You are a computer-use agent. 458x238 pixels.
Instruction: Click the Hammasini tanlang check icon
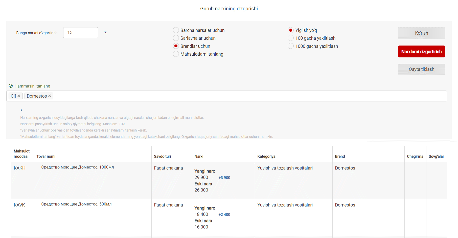(11, 86)
